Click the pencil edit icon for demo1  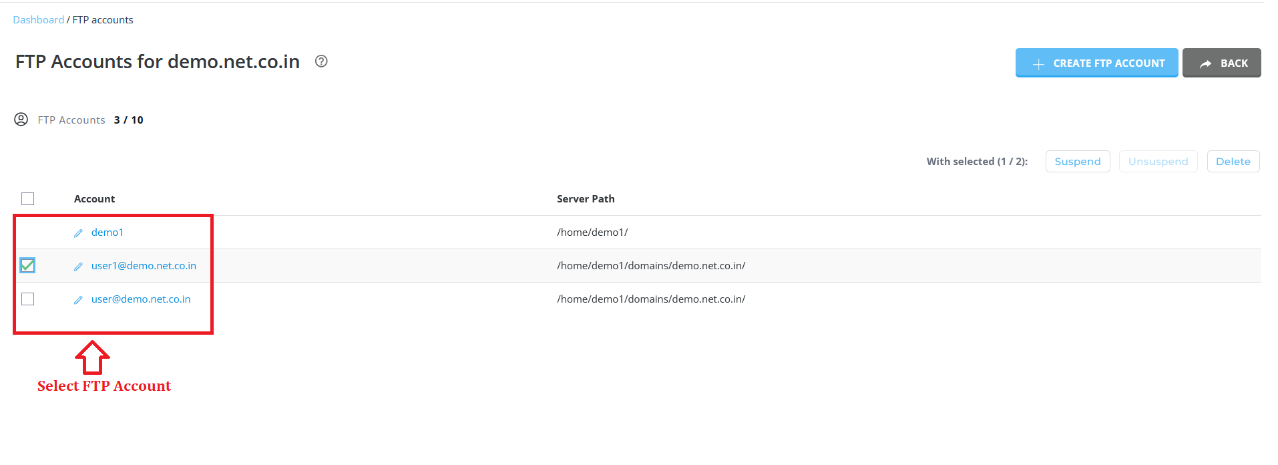click(x=78, y=233)
